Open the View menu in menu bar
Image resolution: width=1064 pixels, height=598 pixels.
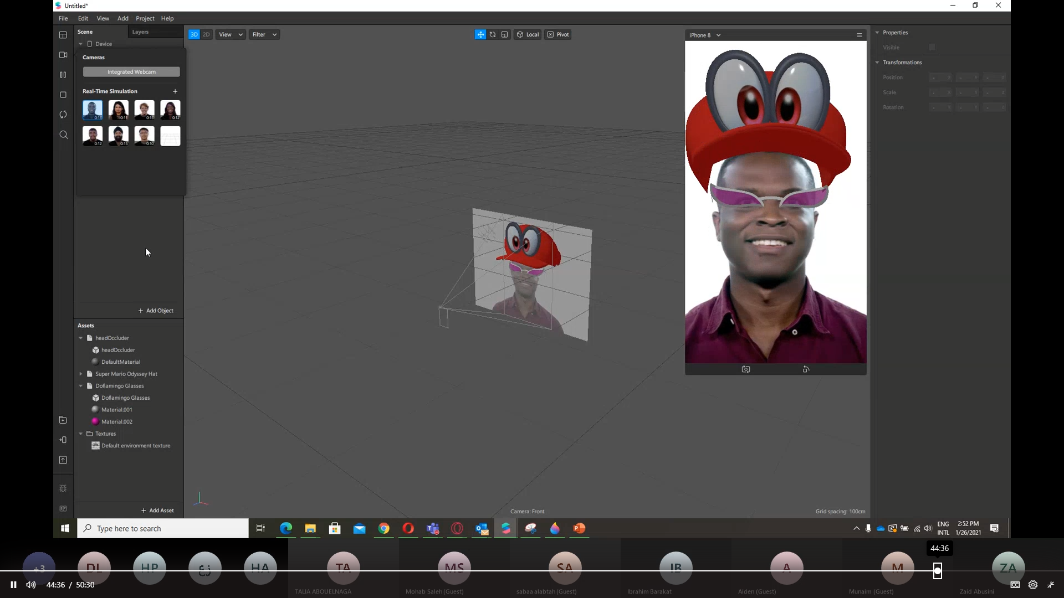[x=103, y=18]
